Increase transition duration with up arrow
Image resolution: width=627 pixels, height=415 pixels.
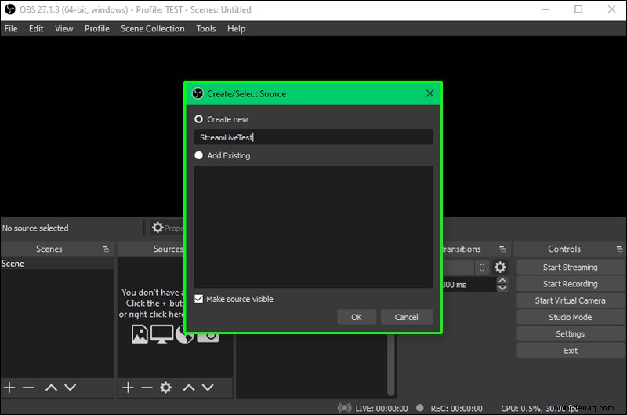coord(502,281)
